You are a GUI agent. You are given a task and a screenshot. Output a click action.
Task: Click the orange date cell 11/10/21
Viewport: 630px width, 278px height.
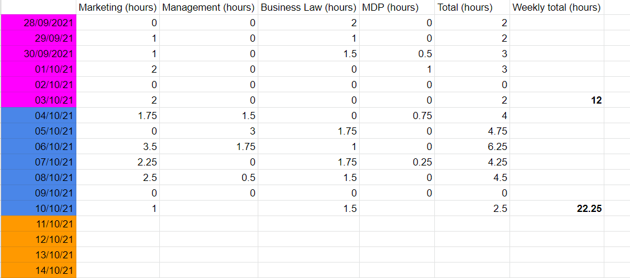coord(38,223)
